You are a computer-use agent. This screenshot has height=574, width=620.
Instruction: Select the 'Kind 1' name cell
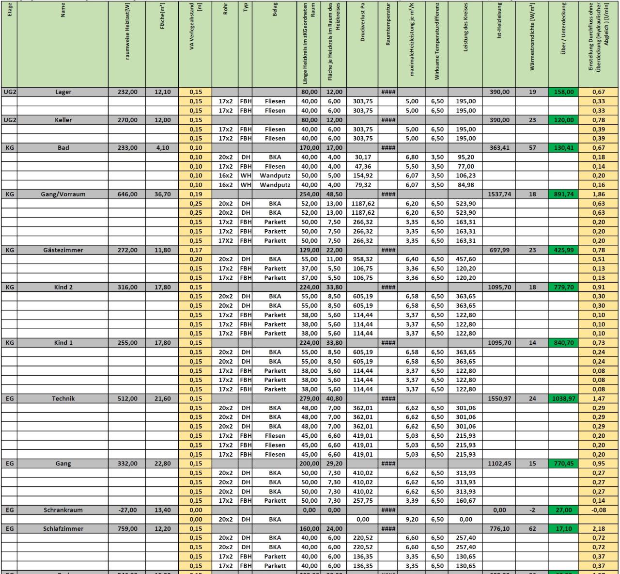pyautogui.click(x=63, y=343)
